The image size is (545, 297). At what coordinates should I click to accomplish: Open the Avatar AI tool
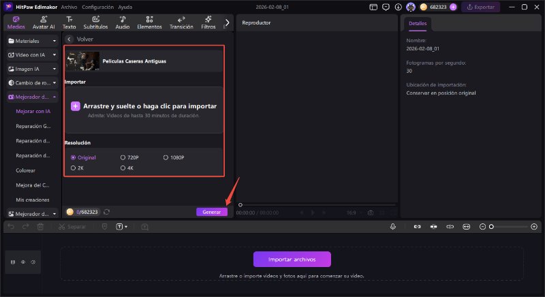coord(45,22)
